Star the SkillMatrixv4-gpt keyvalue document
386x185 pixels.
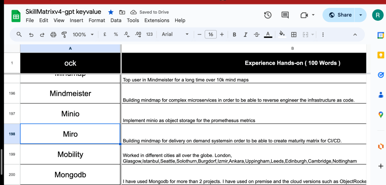(111, 12)
